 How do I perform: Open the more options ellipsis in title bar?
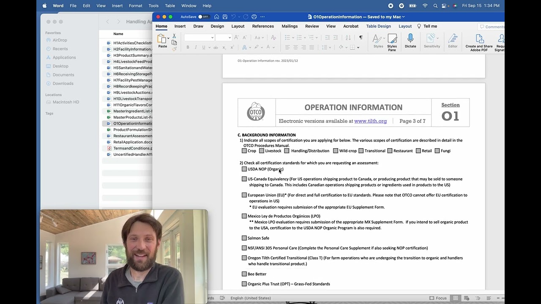tap(262, 17)
